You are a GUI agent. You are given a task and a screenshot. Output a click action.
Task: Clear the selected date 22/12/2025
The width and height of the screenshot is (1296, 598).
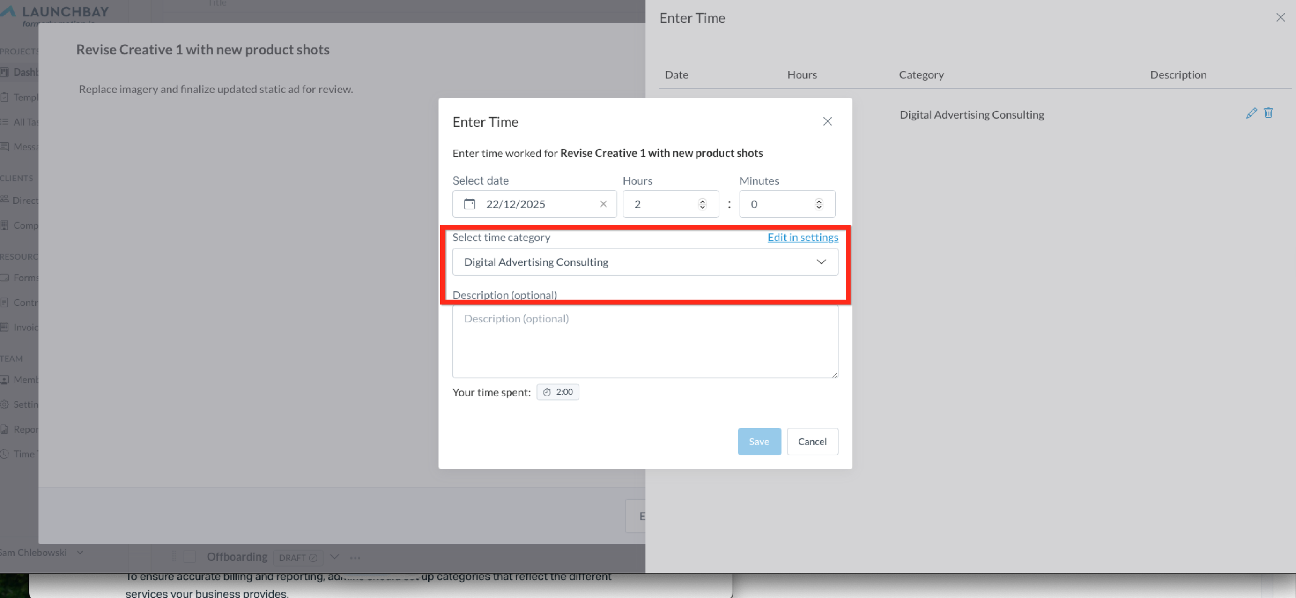603,204
